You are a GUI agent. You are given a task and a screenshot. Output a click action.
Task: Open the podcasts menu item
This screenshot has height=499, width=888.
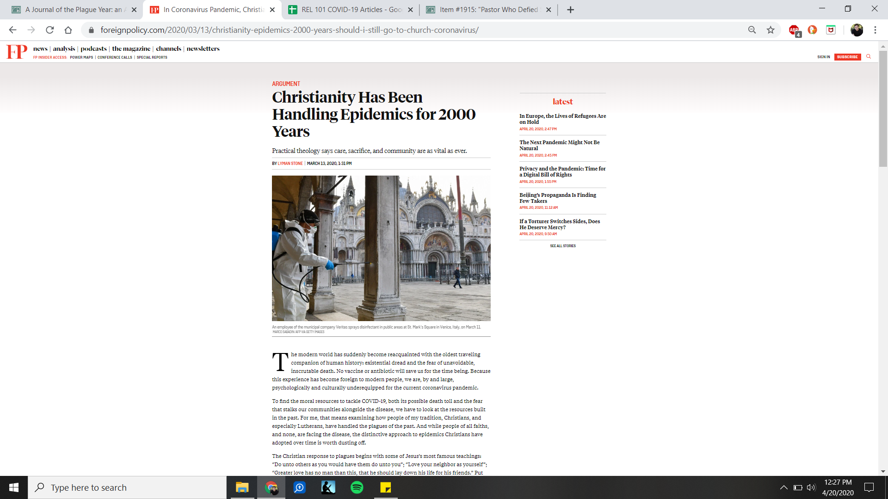pos(93,49)
